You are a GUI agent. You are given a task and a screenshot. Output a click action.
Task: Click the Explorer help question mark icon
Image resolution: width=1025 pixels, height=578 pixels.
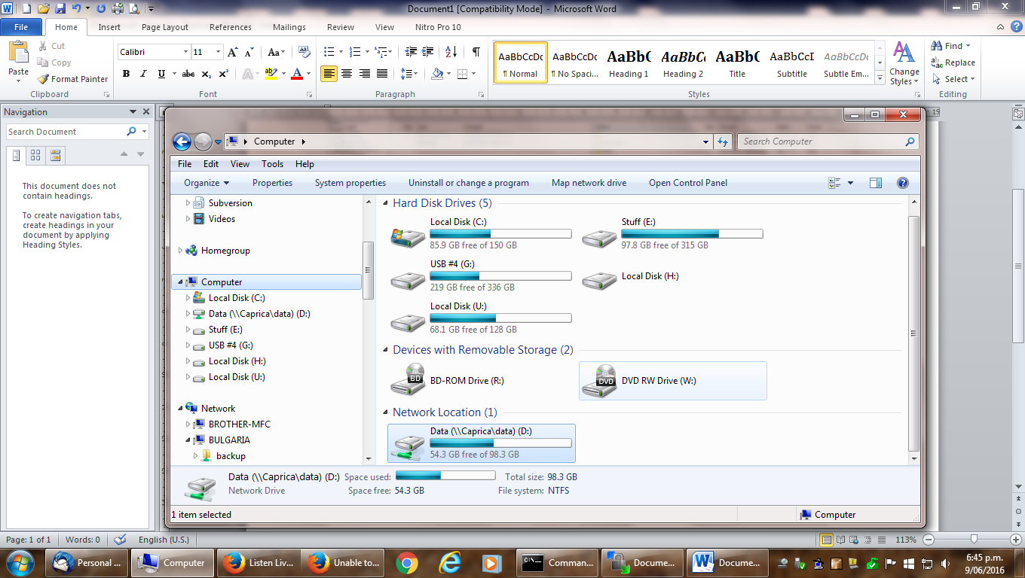pyautogui.click(x=902, y=183)
